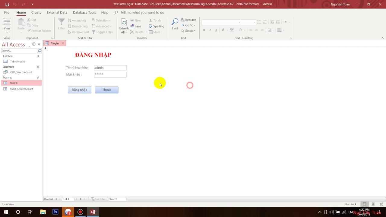Click the Thoát button
This screenshot has height=217, width=386.
point(107,90)
